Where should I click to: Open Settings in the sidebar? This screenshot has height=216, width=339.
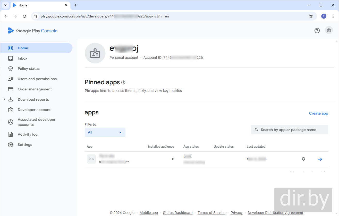[x=25, y=145]
